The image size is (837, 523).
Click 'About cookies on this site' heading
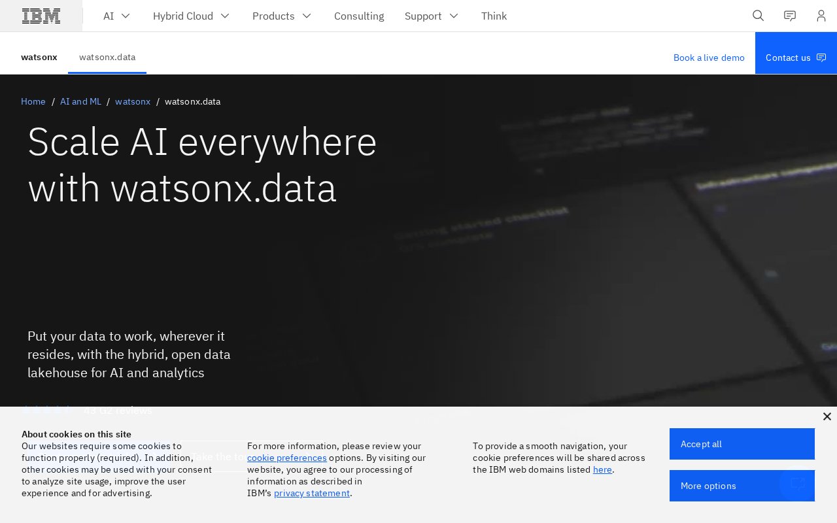(77, 434)
